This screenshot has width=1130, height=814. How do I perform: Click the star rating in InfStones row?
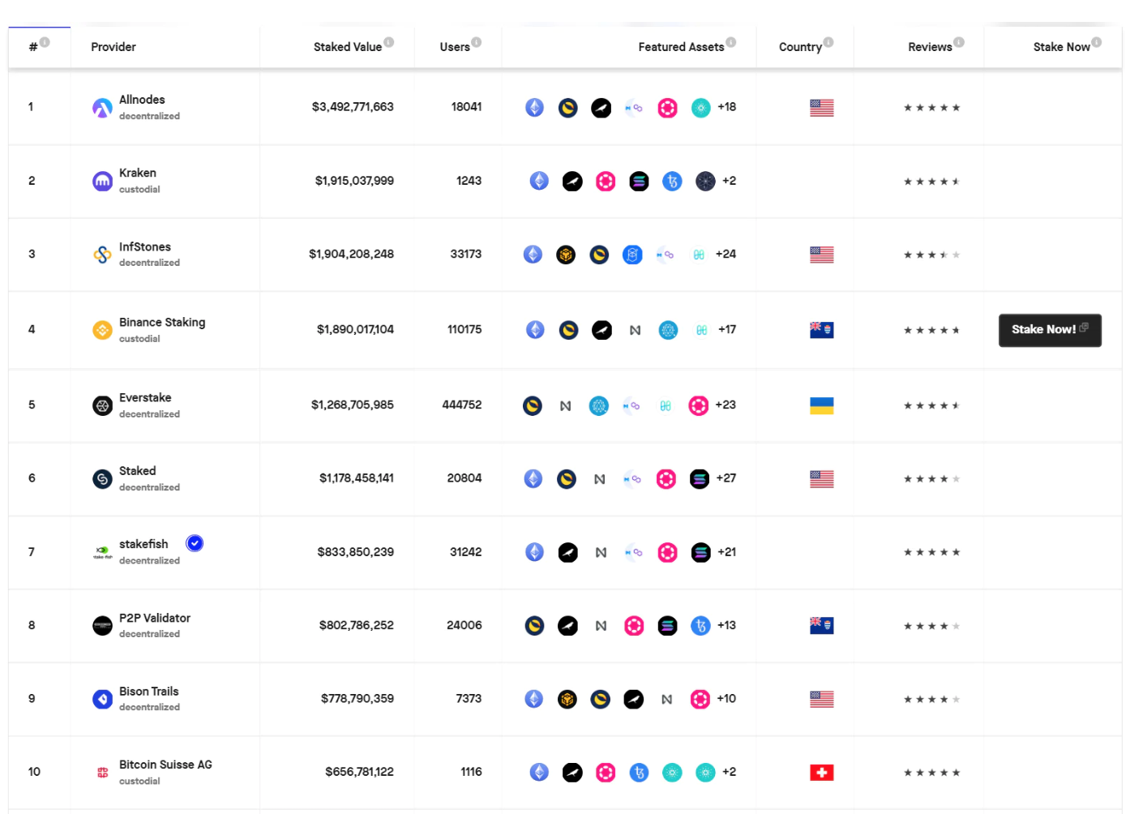pyautogui.click(x=932, y=255)
